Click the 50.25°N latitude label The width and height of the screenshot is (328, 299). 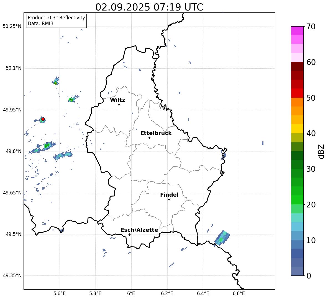(x=12, y=27)
